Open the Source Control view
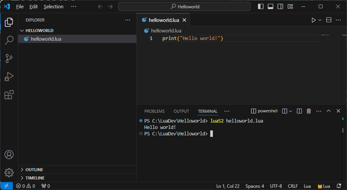The image size is (347, 190). (9, 58)
